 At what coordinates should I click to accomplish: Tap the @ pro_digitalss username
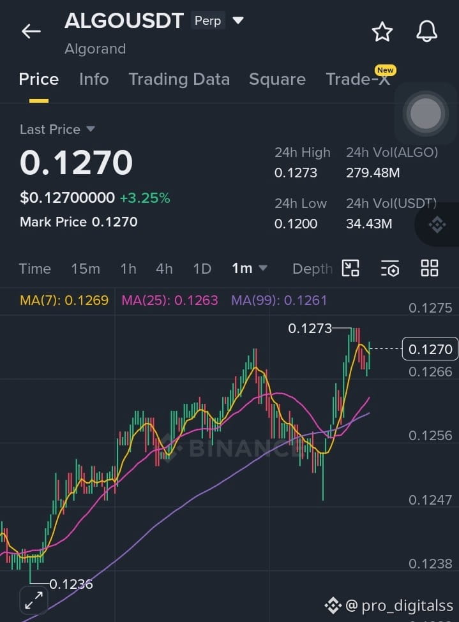pos(399,605)
